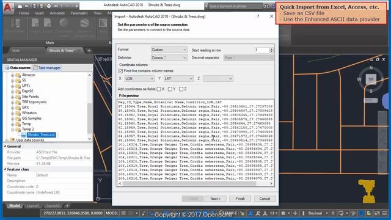Open the Annotate ribbon tab
Screen dimensions: 391x220
[x=57, y=13]
